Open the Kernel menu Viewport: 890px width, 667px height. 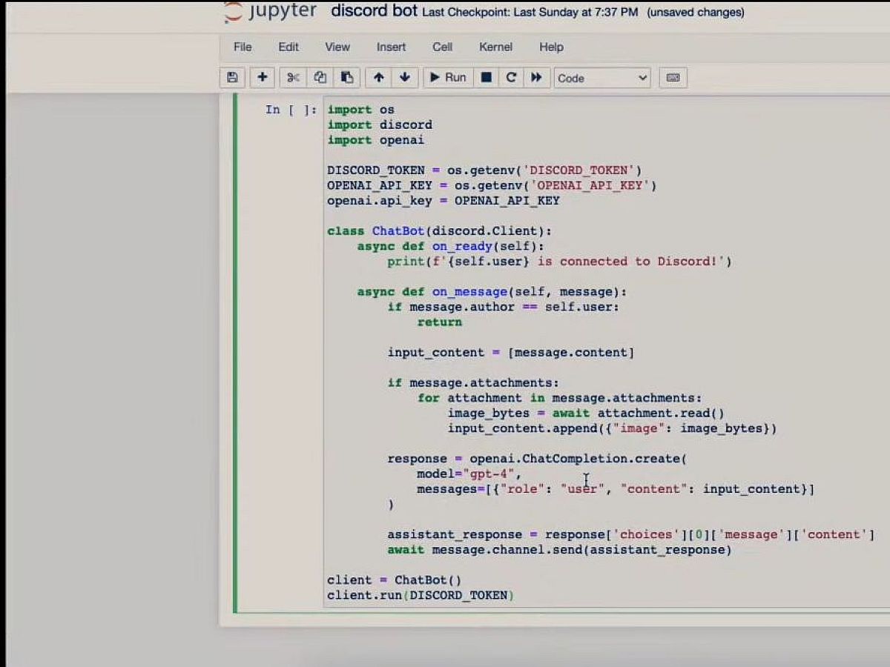pyautogui.click(x=495, y=47)
